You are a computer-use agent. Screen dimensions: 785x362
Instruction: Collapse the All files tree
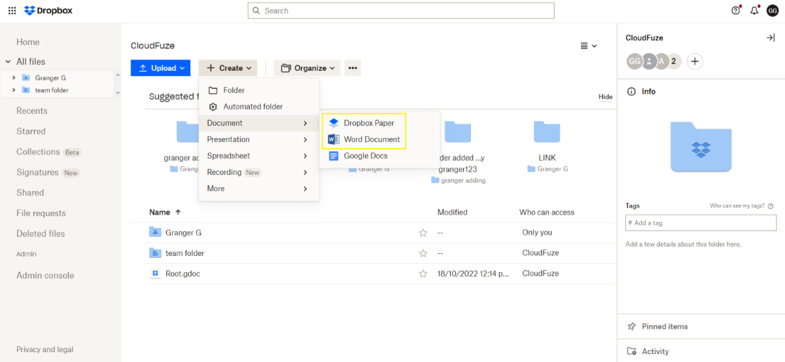point(9,62)
